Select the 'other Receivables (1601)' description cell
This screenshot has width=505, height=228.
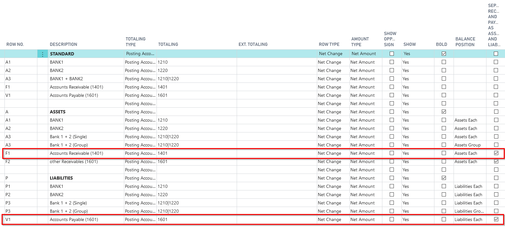click(x=74, y=161)
